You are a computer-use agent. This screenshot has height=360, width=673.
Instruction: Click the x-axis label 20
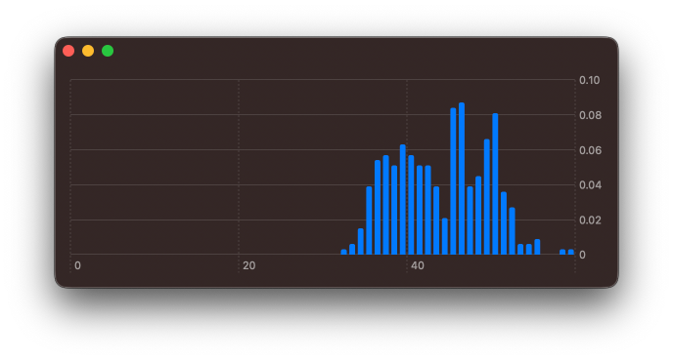[248, 265]
